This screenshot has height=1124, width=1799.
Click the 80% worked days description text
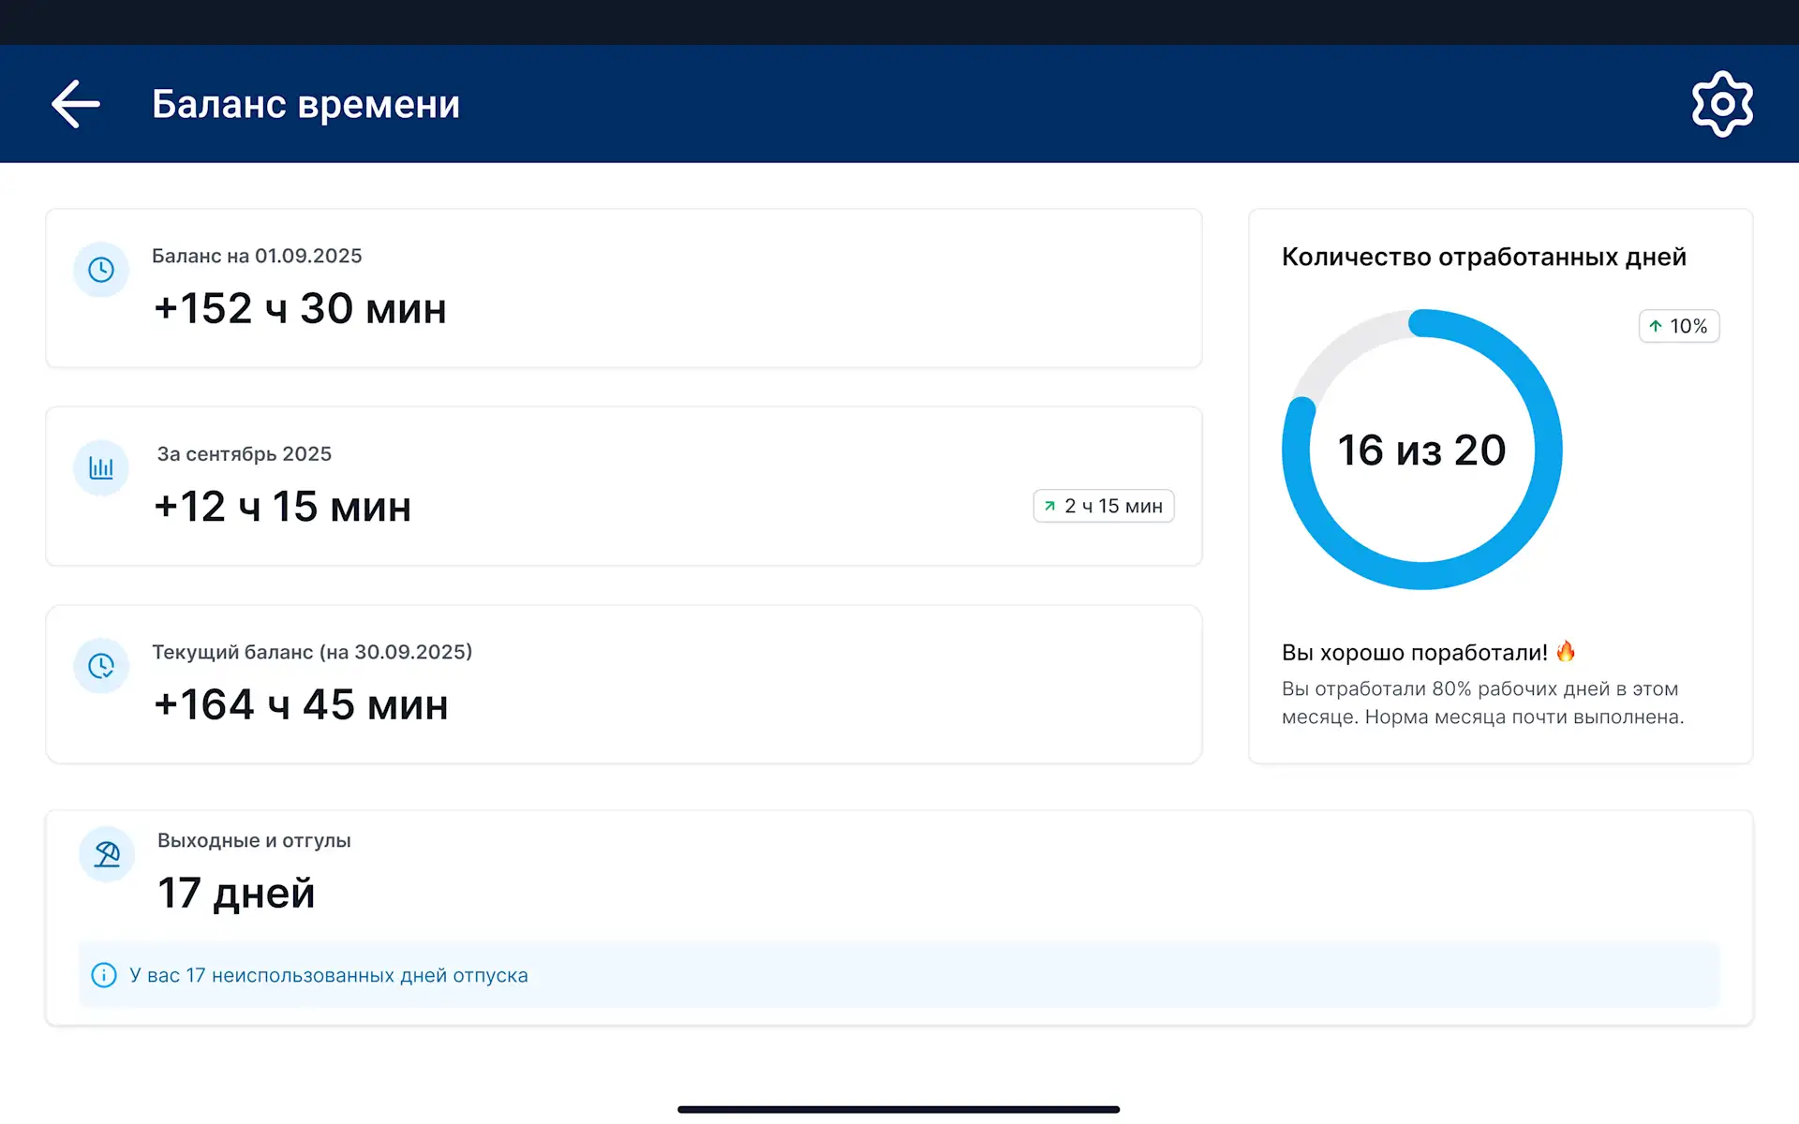[1483, 702]
